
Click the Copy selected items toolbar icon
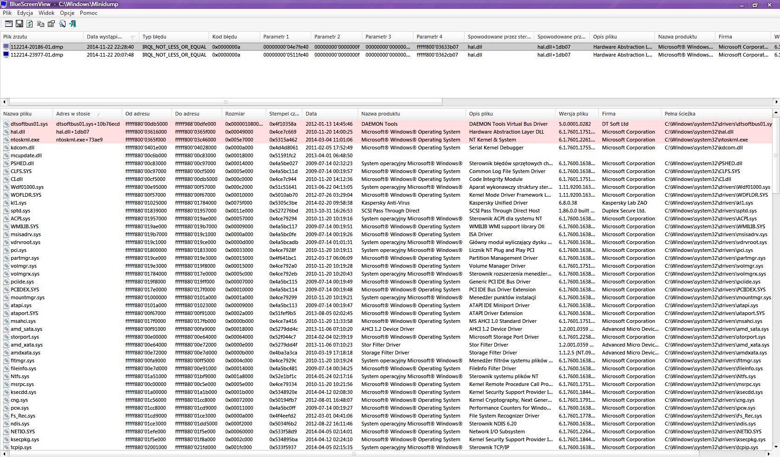[40, 24]
